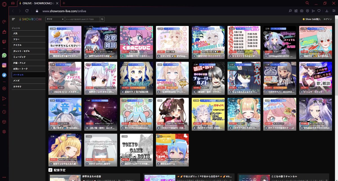
Task: Click the ログイン login link
Action: coord(328,19)
